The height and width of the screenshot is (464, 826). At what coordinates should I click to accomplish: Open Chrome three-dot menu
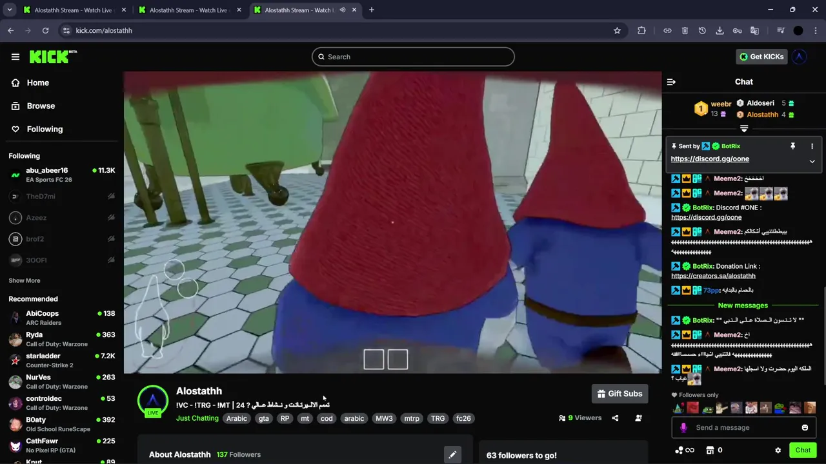pos(816,30)
